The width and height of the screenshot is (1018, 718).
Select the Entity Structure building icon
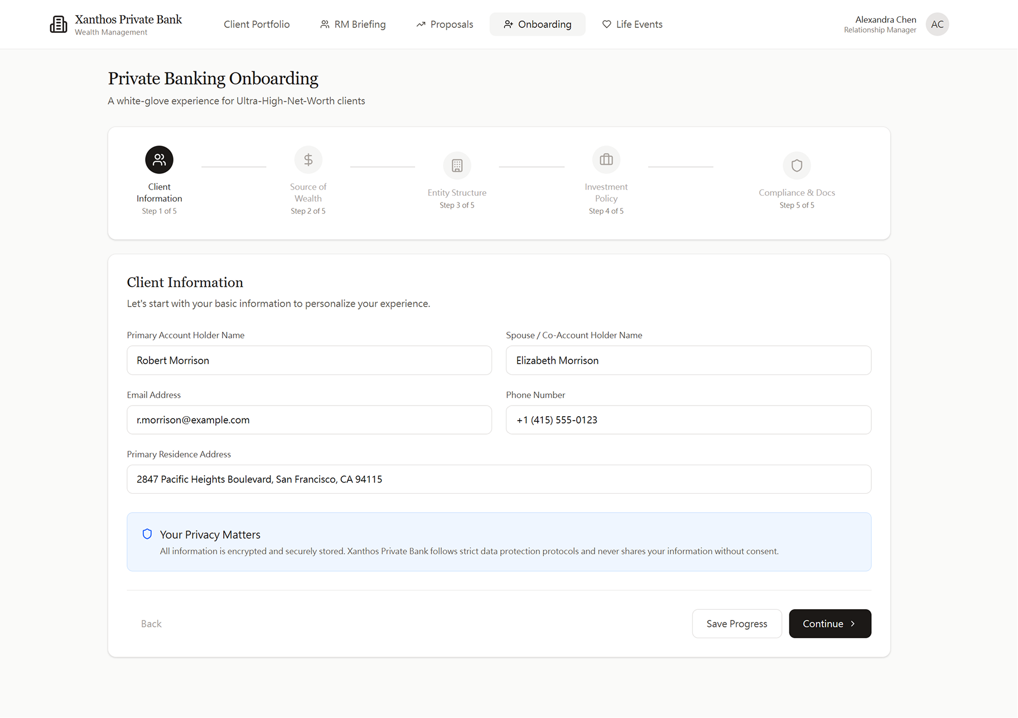(457, 165)
